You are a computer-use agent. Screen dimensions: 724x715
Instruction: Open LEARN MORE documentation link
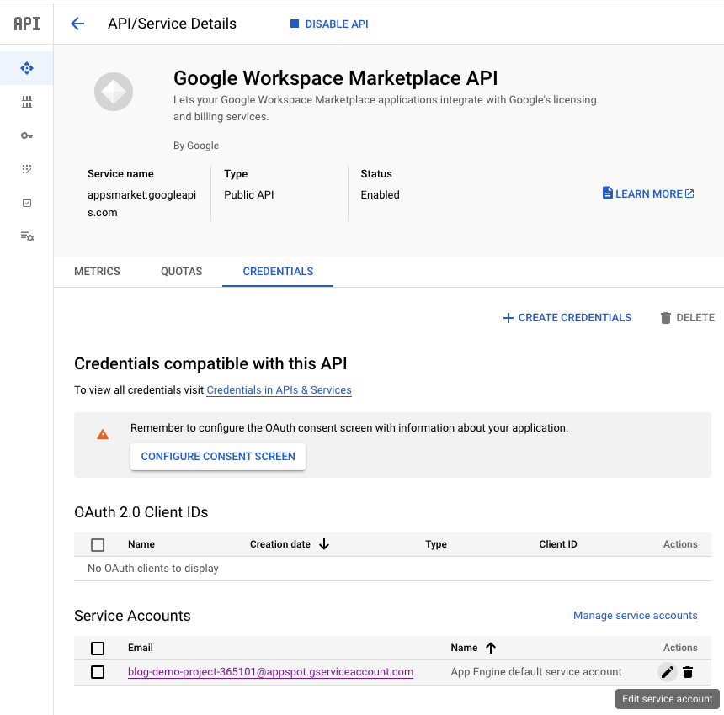coord(648,193)
